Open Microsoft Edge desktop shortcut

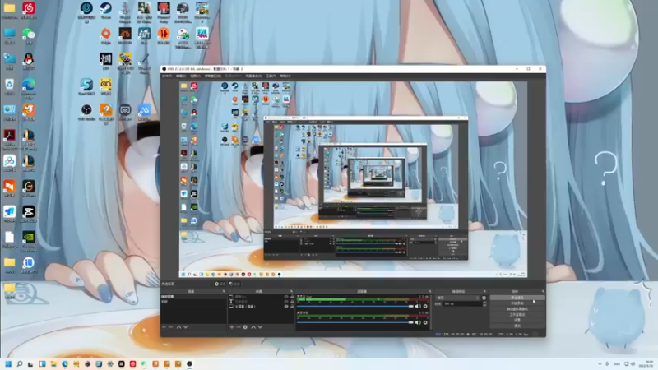tap(29, 87)
